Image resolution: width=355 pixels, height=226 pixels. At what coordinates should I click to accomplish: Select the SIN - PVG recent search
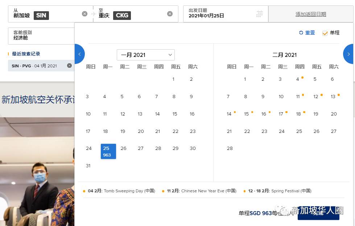34,66
